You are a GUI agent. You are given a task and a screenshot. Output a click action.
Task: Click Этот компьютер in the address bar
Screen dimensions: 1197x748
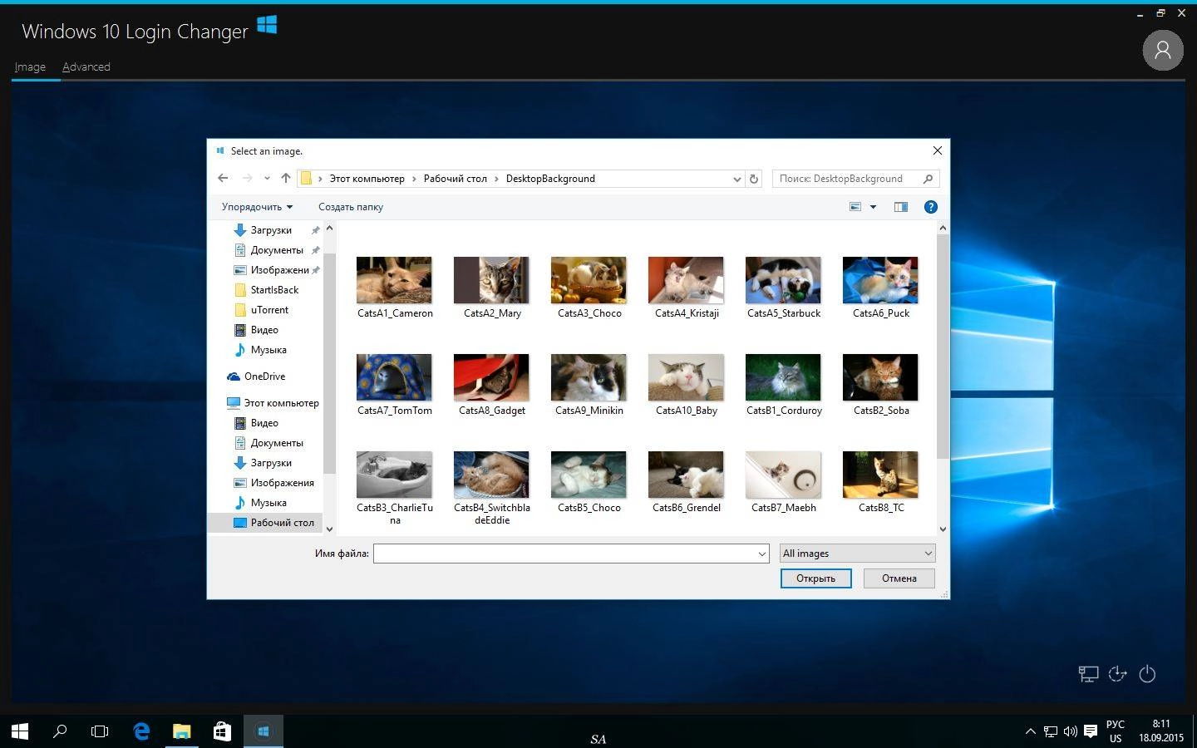pos(367,179)
